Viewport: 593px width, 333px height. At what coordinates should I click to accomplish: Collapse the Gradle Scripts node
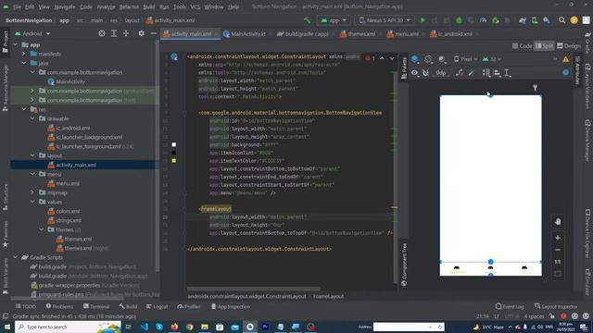pyautogui.click(x=16, y=257)
